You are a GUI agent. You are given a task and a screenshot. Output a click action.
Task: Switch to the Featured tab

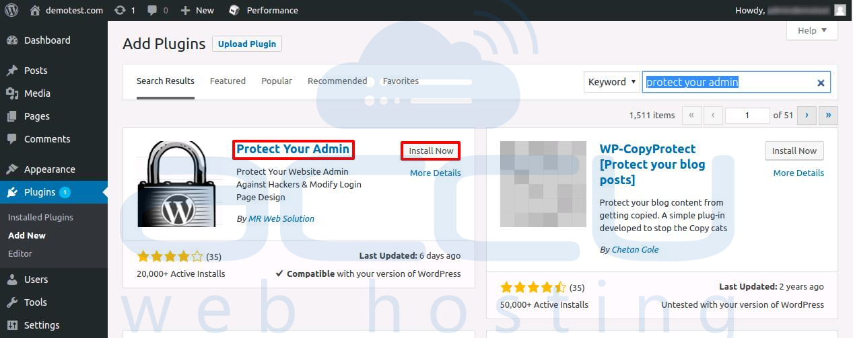[228, 81]
